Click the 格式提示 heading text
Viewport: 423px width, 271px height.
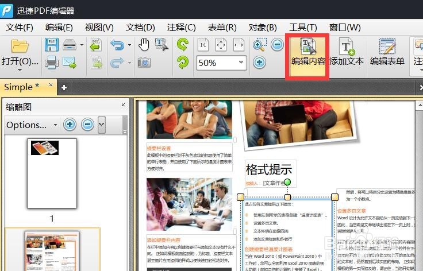tap(269, 170)
